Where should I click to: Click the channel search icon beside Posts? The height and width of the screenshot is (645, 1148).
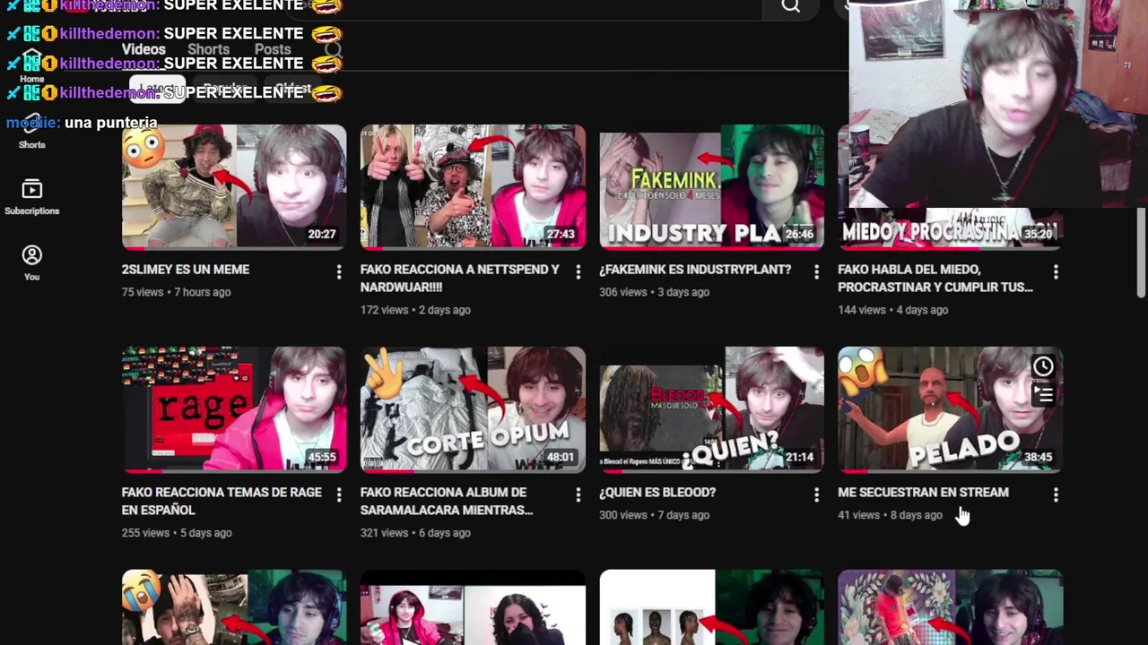pyautogui.click(x=333, y=49)
